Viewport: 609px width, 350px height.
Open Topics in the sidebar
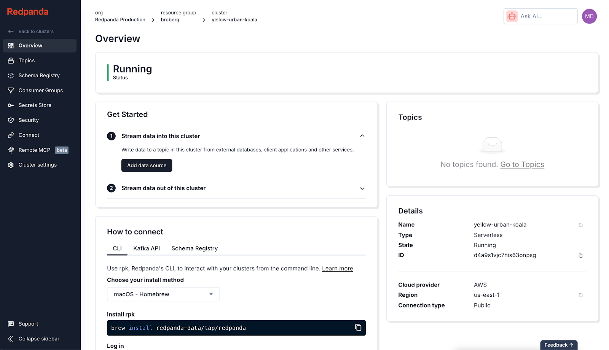(x=40, y=60)
